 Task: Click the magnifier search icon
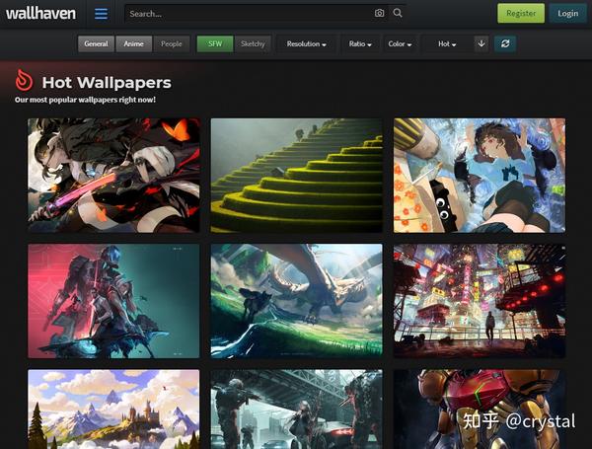click(398, 13)
